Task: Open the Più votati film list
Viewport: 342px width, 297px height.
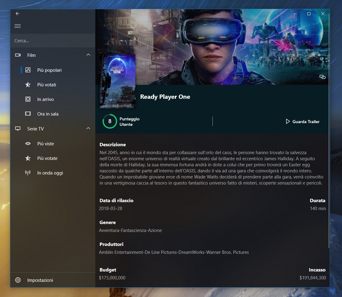Action: [53, 85]
